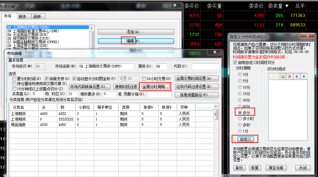Screen dimensions: 318x177
Task: Select SQ 上海期货交易所(SHFE) in market list
Action: coord(48,27)
